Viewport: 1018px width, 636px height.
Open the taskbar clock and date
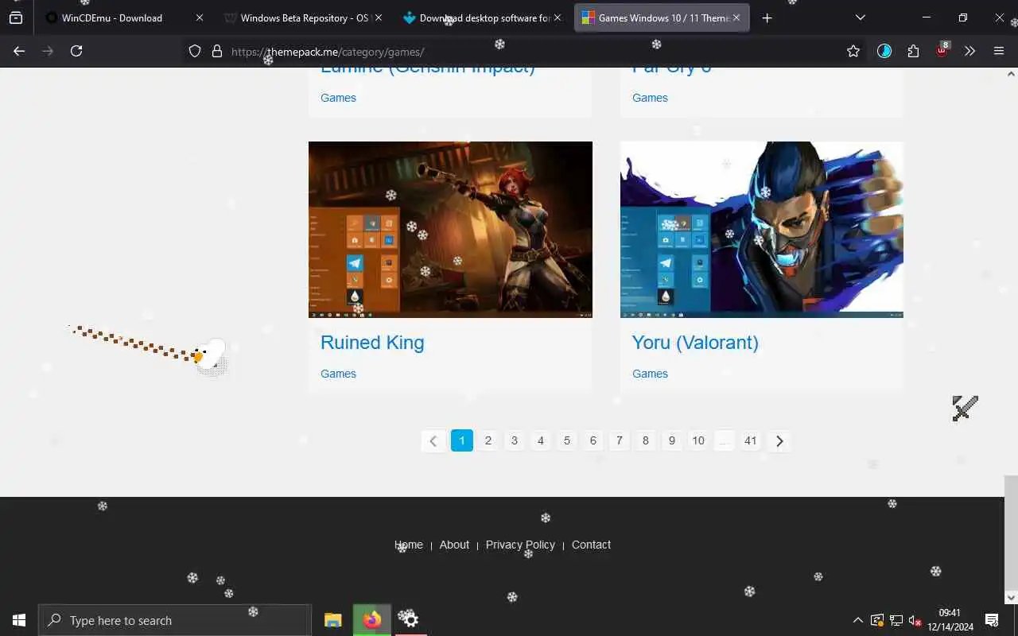click(950, 620)
